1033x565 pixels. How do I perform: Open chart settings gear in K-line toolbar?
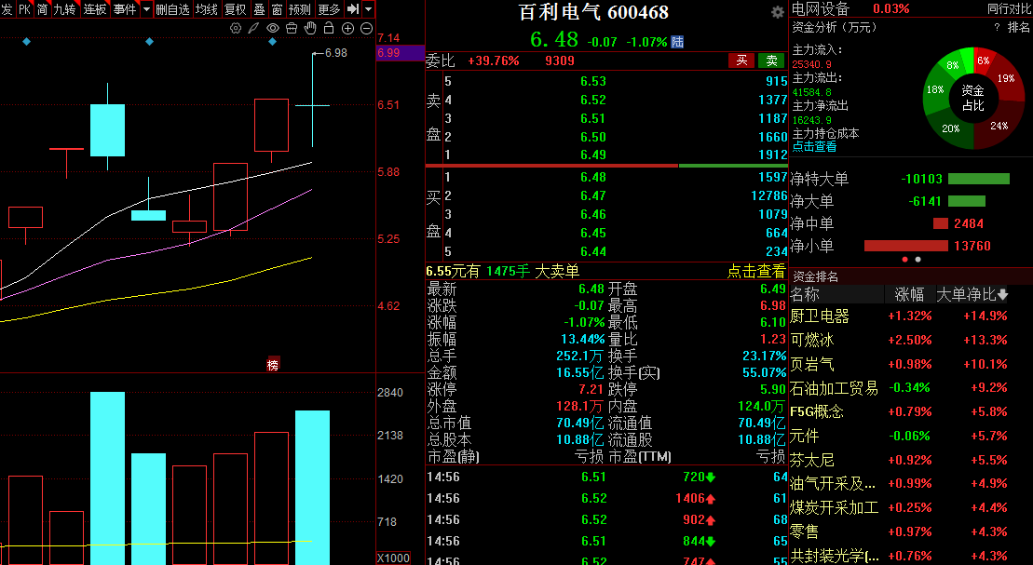(235, 28)
